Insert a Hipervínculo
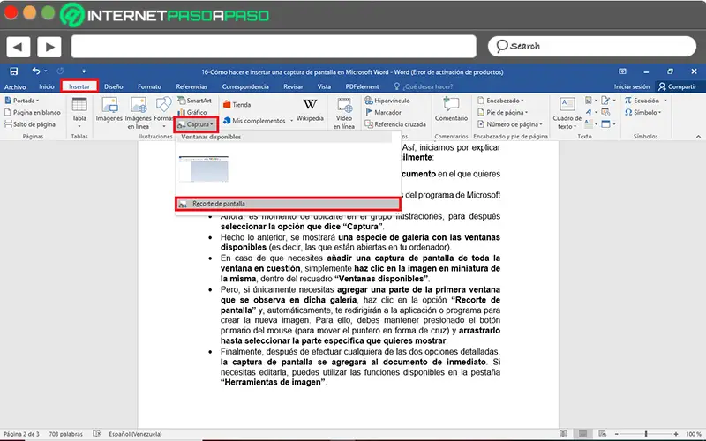The width and height of the screenshot is (706, 441). pyautogui.click(x=387, y=101)
